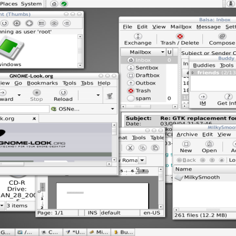Open the Forward history dropdown arrow

(19, 95)
